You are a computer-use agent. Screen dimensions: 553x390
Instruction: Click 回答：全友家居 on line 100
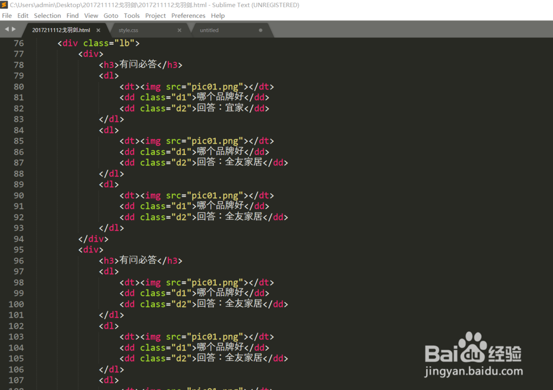229,304
